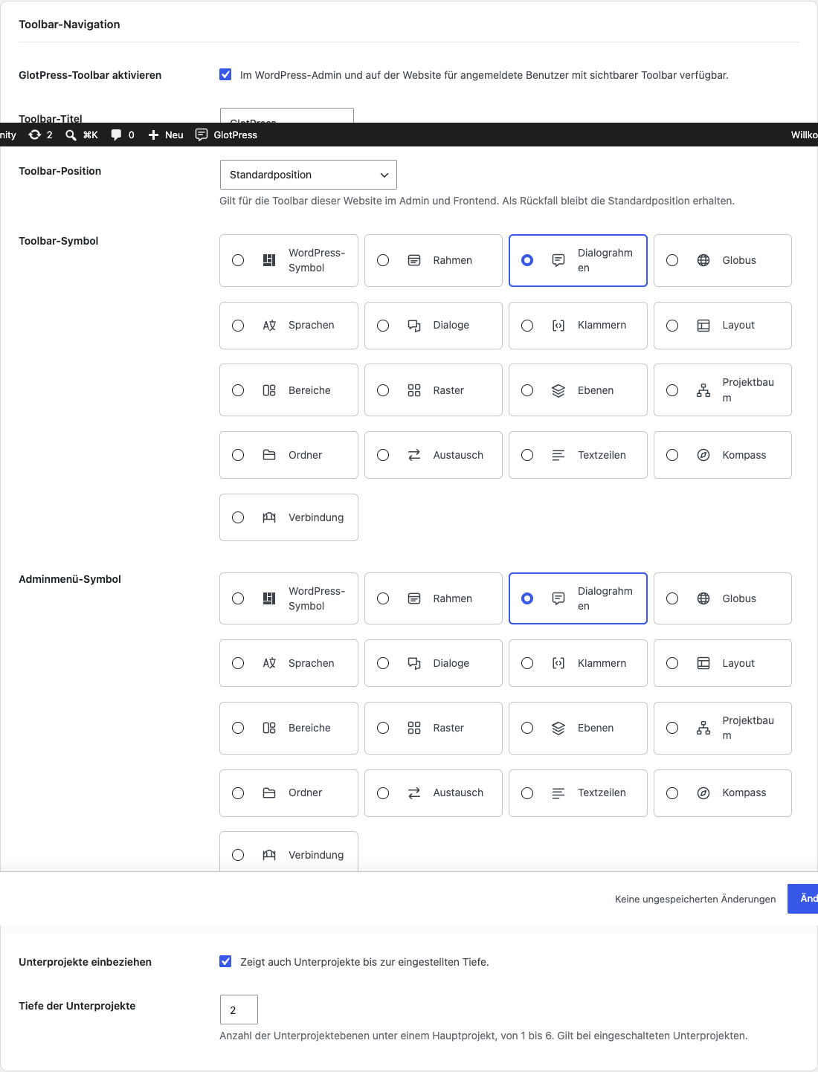Click 'Tiefe der Unterprojekte' label
This screenshot has width=818, height=1072.
click(77, 1006)
